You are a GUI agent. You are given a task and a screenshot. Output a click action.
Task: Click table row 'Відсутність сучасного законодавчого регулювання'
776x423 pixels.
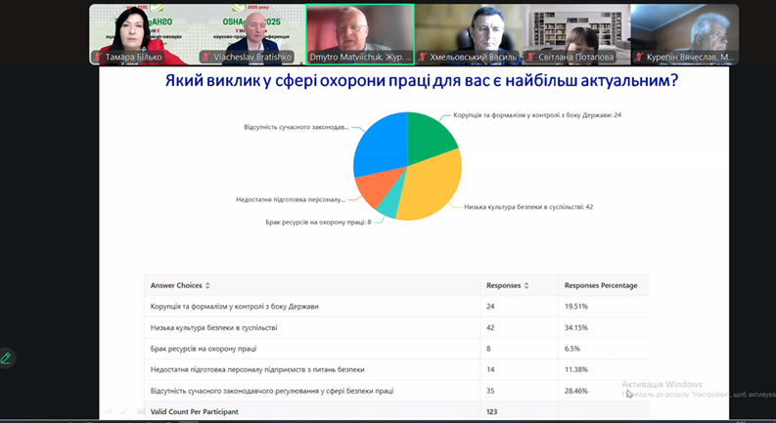pos(397,391)
